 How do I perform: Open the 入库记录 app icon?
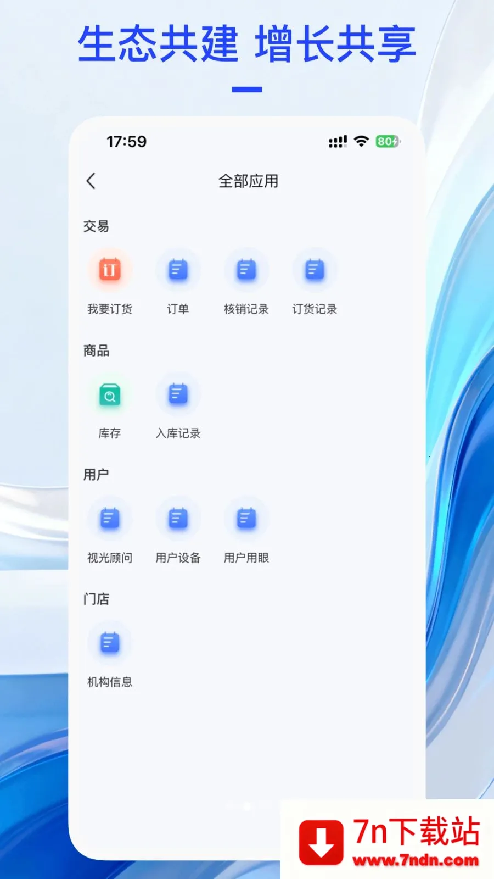point(178,394)
